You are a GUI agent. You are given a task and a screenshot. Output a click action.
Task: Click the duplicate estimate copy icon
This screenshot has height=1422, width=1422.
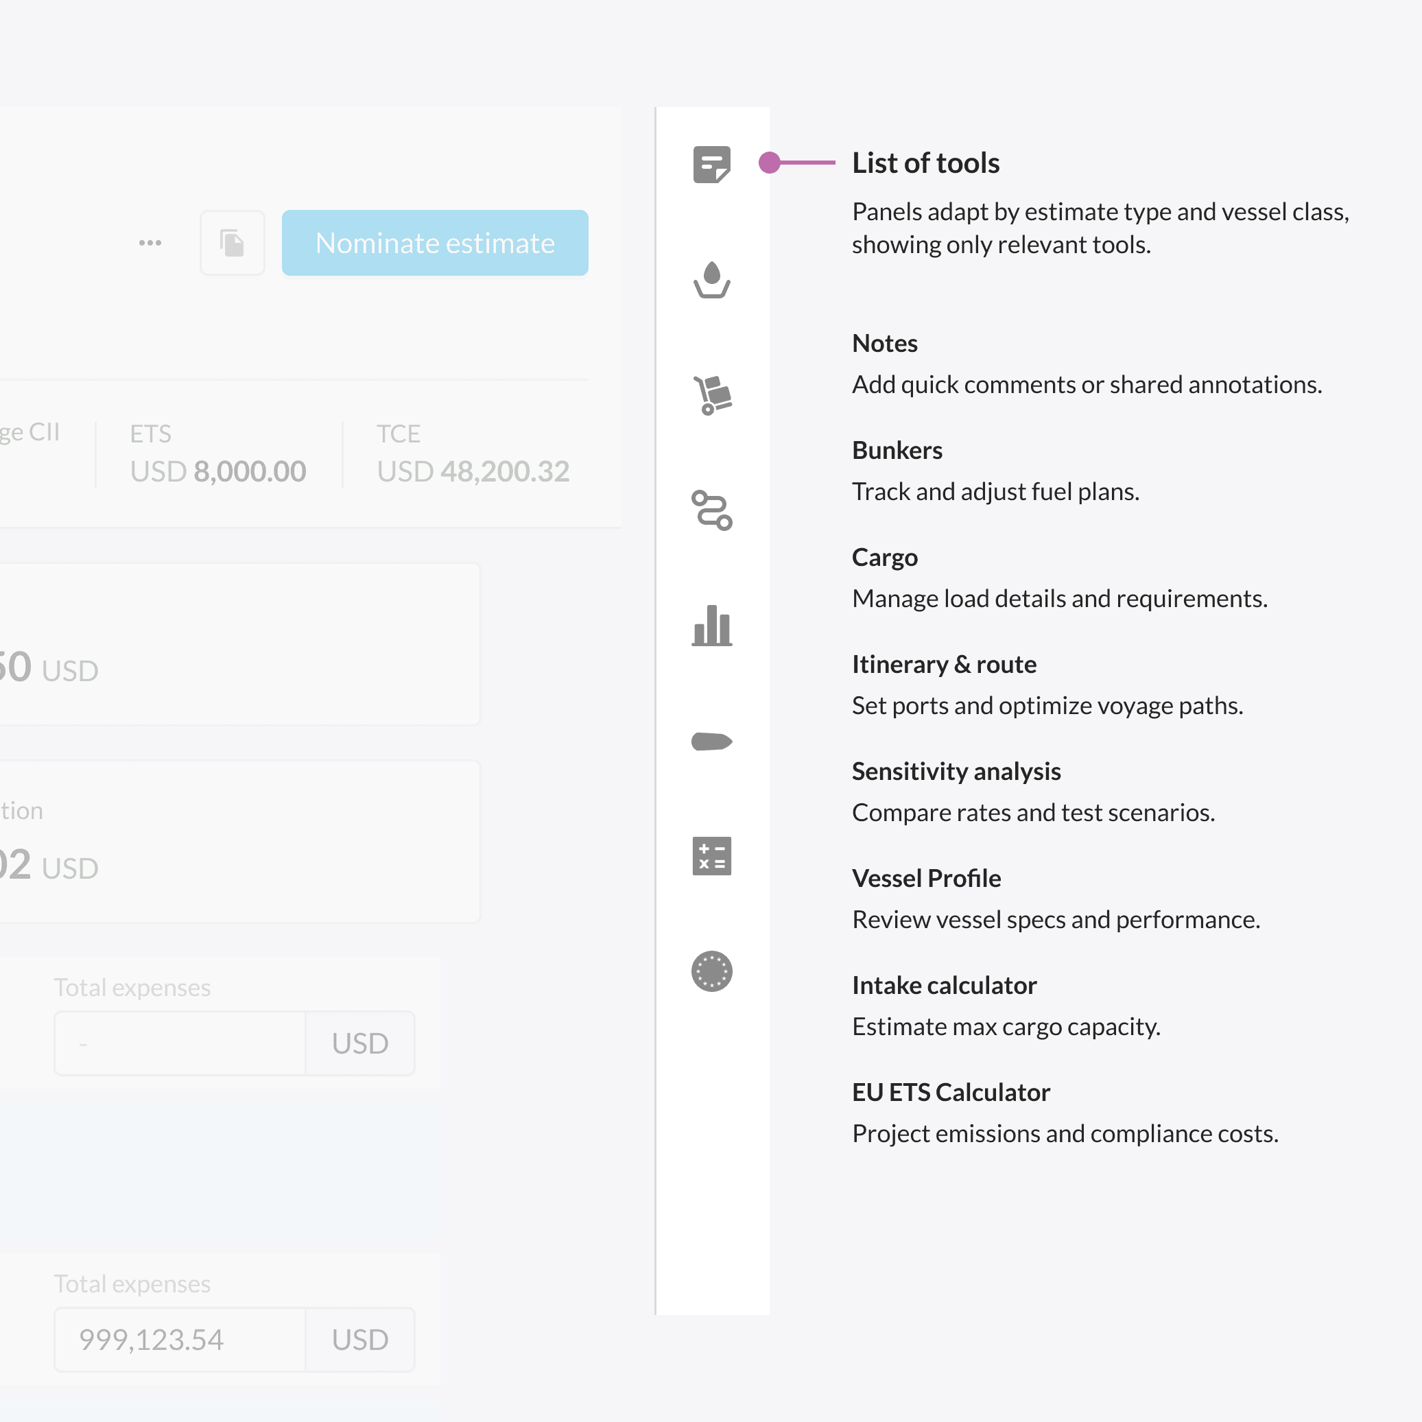click(233, 243)
